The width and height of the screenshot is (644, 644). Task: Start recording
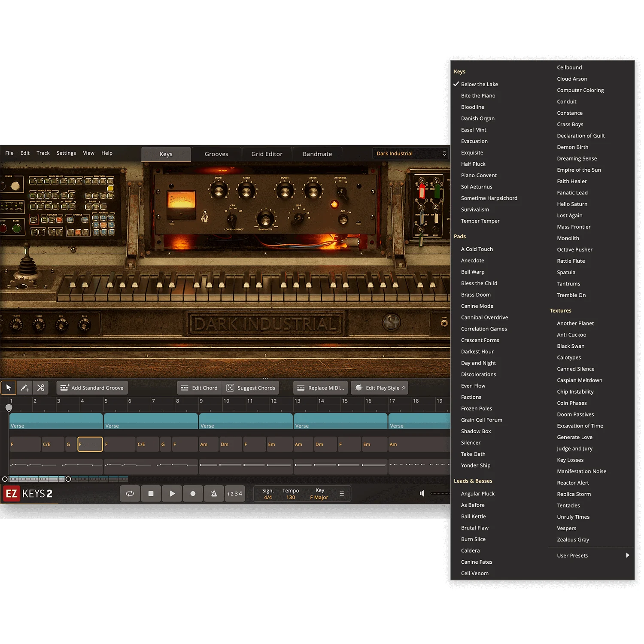click(x=193, y=494)
